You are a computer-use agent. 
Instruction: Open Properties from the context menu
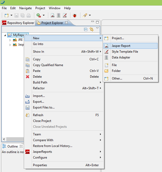(64, 165)
